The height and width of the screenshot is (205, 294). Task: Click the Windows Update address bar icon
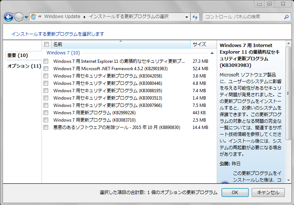click(33, 17)
